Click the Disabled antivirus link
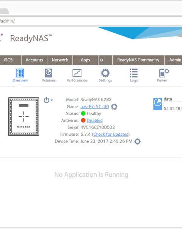The image size is (182, 229). pos(95,121)
